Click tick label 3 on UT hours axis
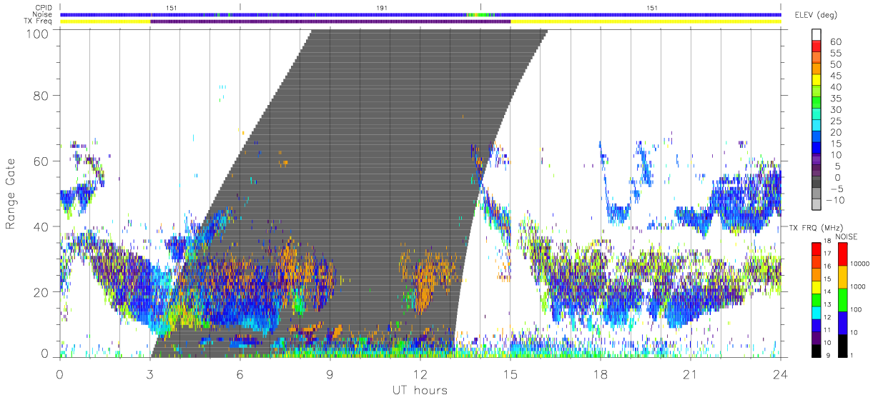The image size is (878, 405). click(150, 374)
